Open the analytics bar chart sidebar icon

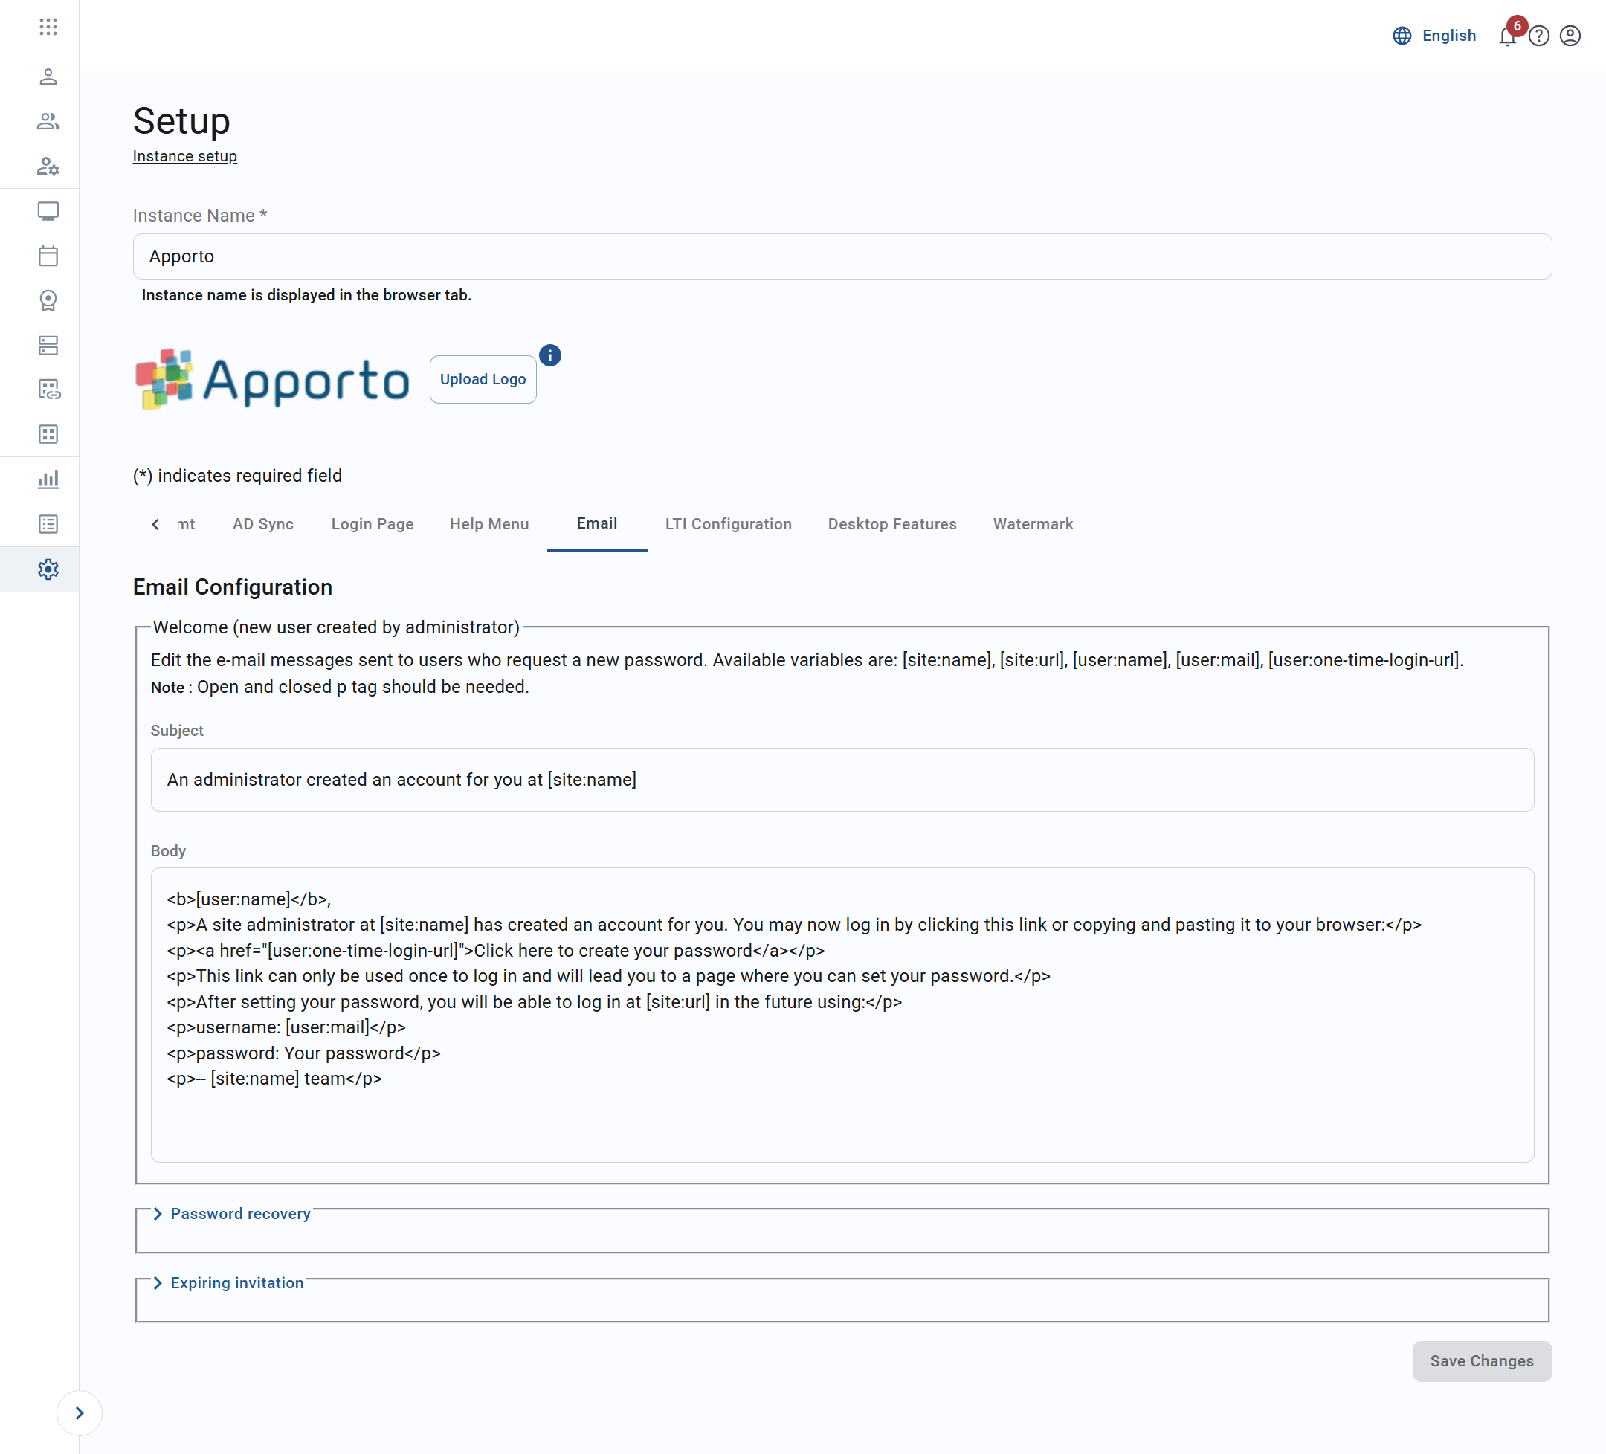point(48,479)
